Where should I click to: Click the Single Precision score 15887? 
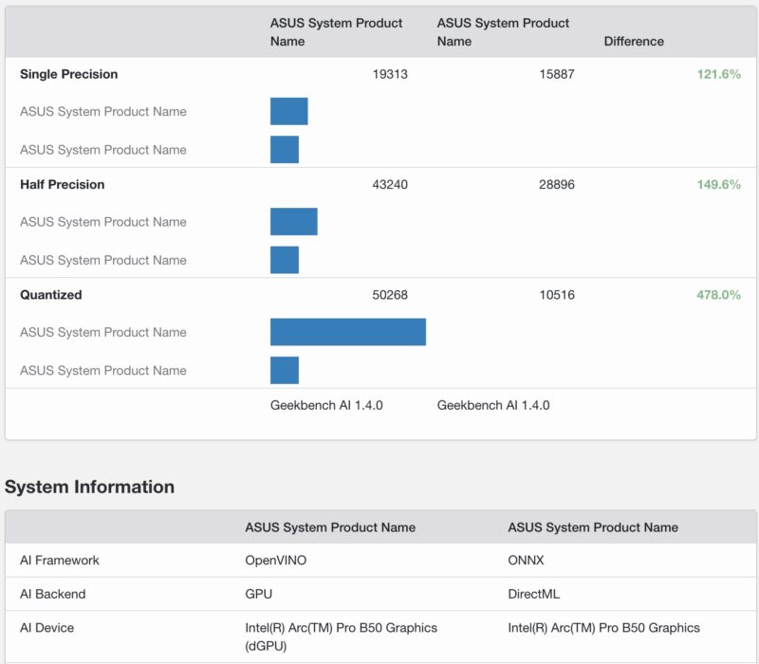coord(558,74)
